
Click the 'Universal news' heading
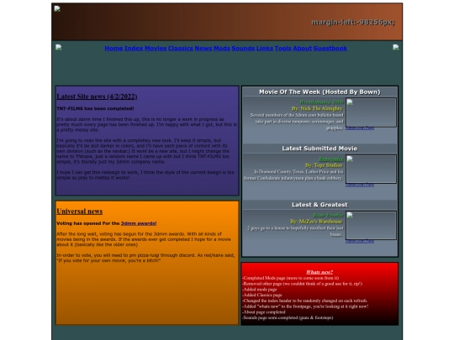(x=79, y=212)
